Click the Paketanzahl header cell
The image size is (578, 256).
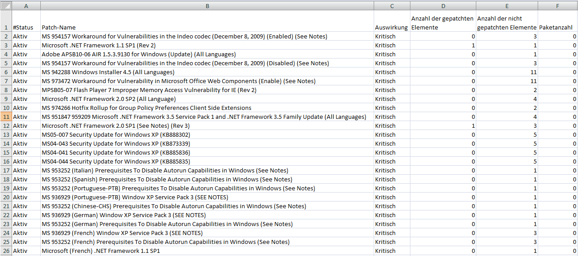tap(558, 21)
